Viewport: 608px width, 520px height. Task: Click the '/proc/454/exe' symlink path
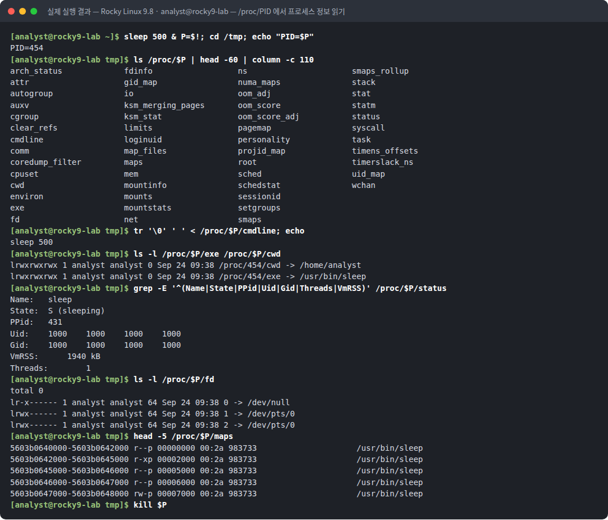pyautogui.click(x=250, y=276)
